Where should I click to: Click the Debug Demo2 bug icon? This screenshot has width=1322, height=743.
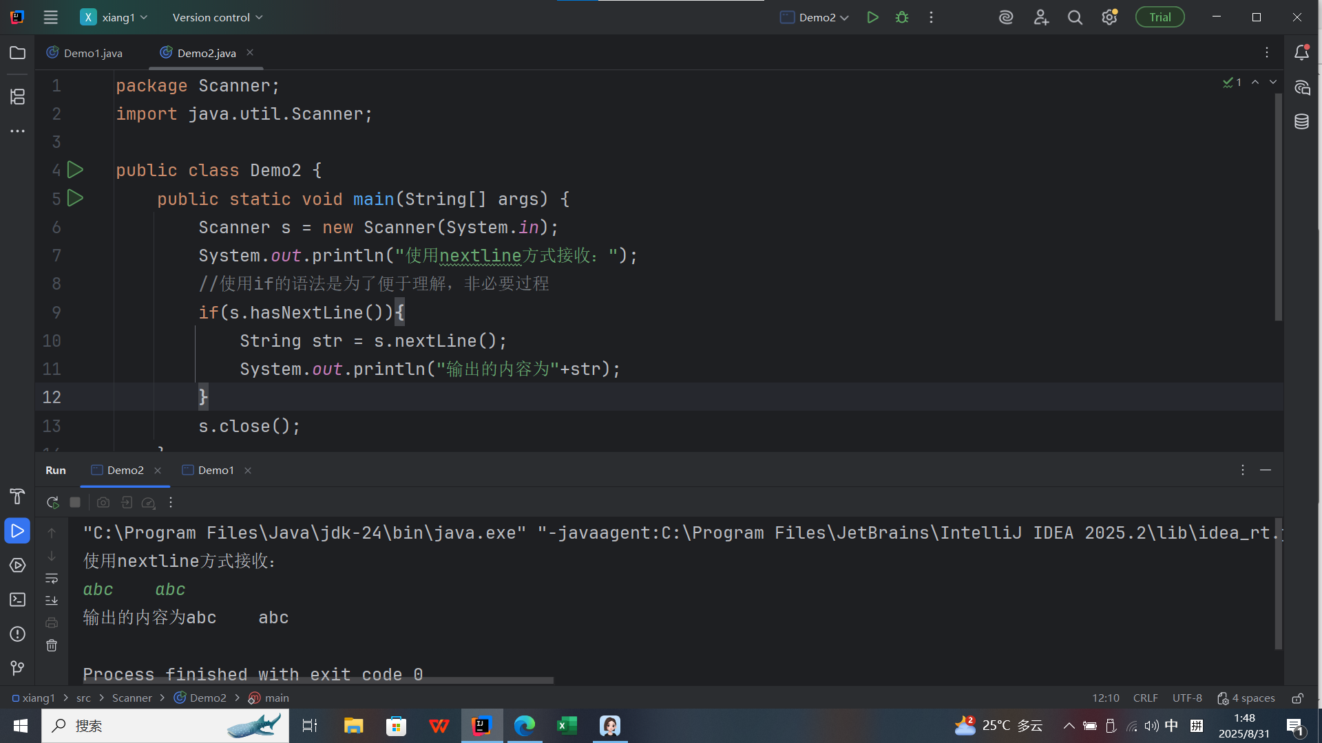click(902, 17)
